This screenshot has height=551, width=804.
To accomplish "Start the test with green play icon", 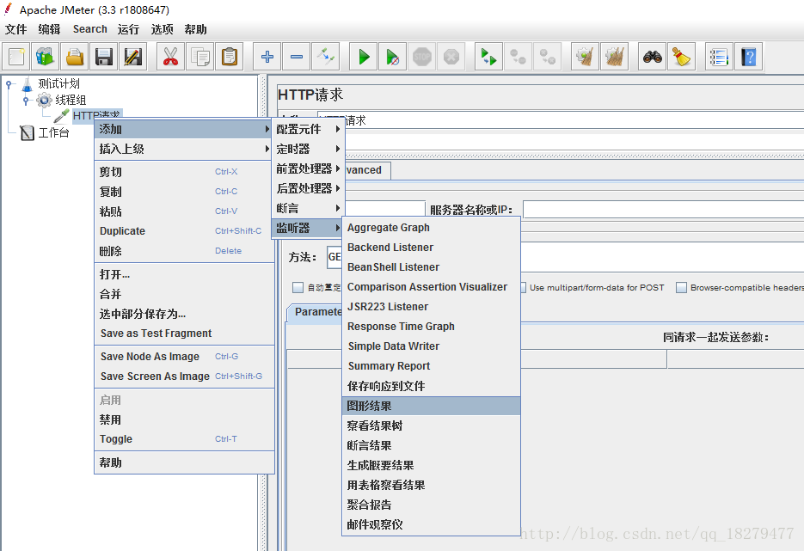I will coord(364,57).
